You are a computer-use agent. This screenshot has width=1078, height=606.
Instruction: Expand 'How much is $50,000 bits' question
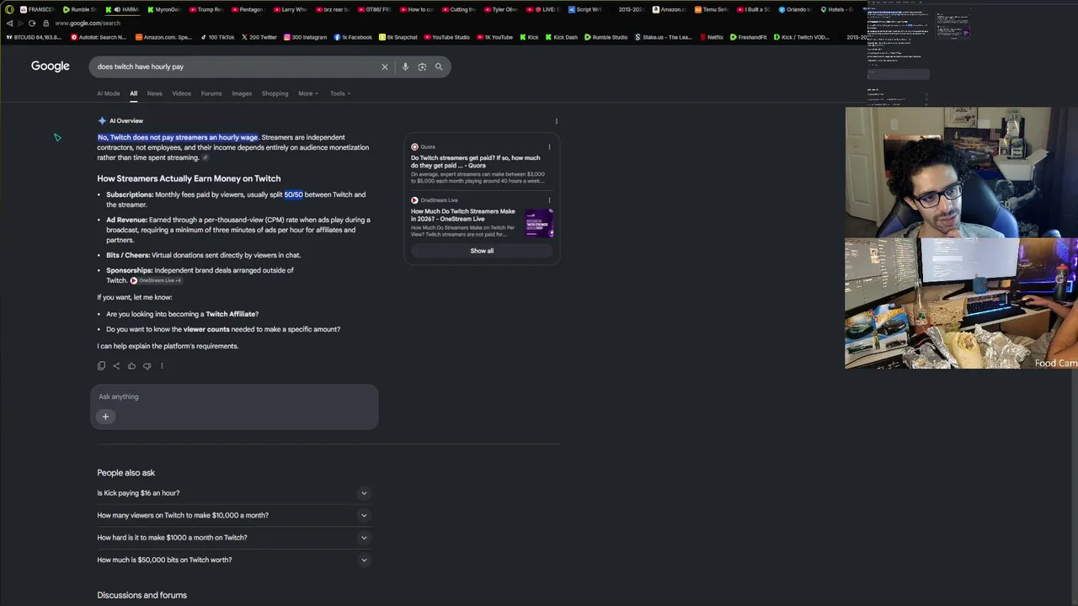tap(234, 560)
